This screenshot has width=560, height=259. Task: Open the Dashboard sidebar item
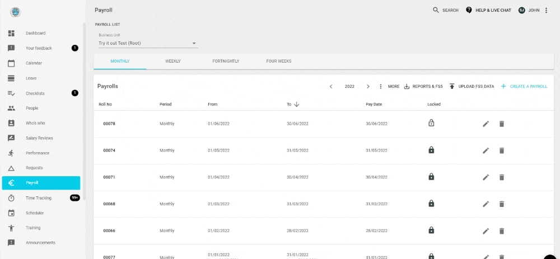pos(41,33)
